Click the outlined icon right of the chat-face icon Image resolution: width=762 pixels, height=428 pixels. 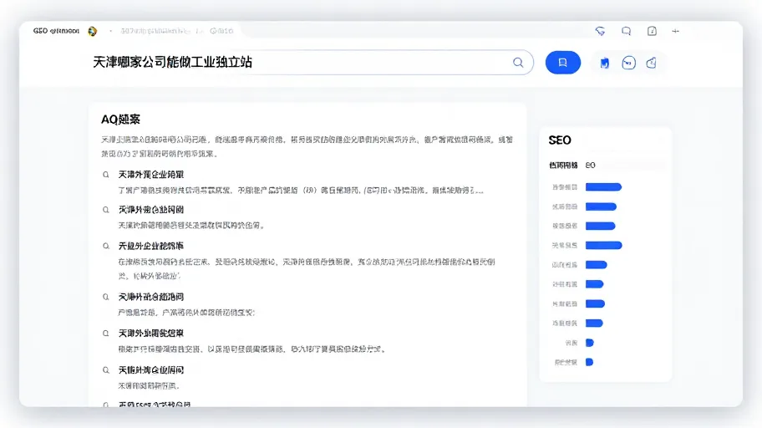coord(651,63)
